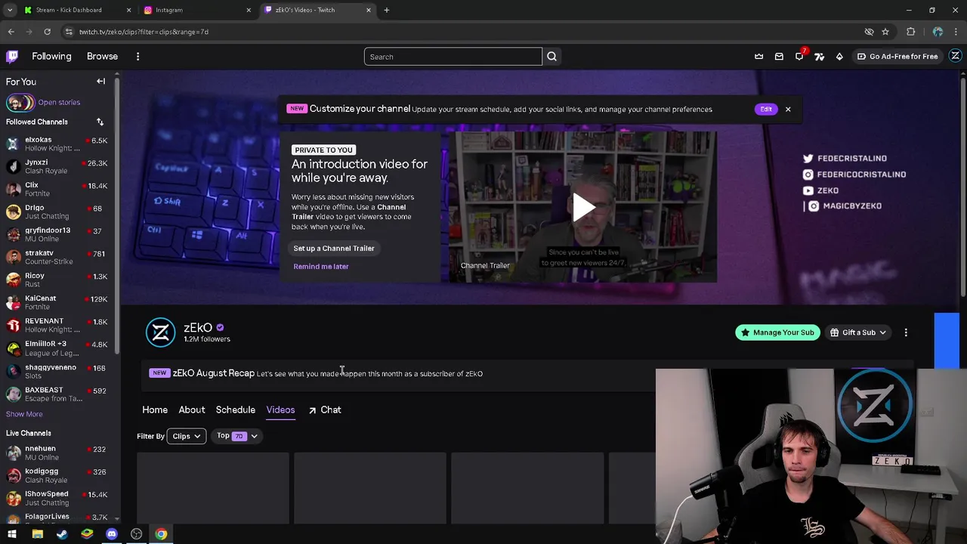This screenshot has width=967, height=544.
Task: Click Manage Your Sub button
Action: [777, 332]
